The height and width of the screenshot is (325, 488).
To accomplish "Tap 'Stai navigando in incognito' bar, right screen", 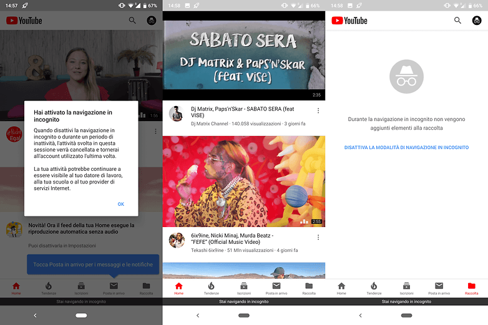I will pyautogui.click(x=406, y=301).
